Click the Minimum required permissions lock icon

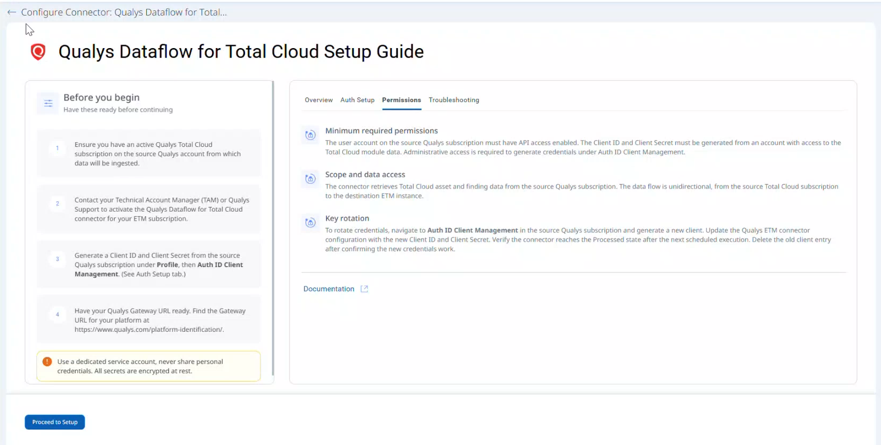pos(310,135)
